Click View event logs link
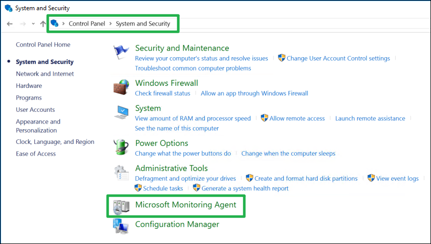The image size is (431, 244). [x=397, y=179]
